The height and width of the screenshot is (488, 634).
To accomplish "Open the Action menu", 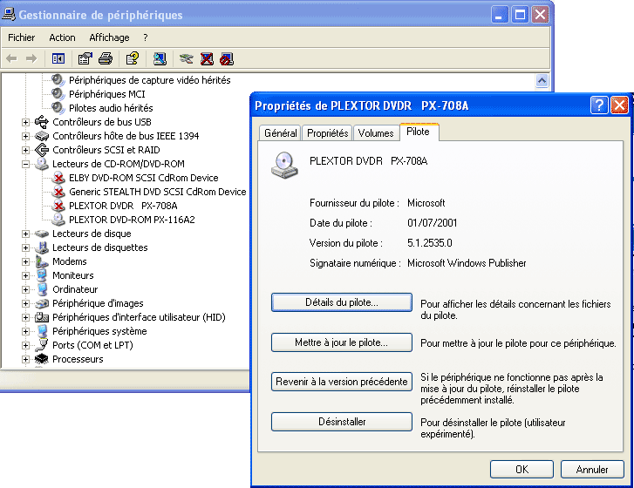I will (x=62, y=37).
